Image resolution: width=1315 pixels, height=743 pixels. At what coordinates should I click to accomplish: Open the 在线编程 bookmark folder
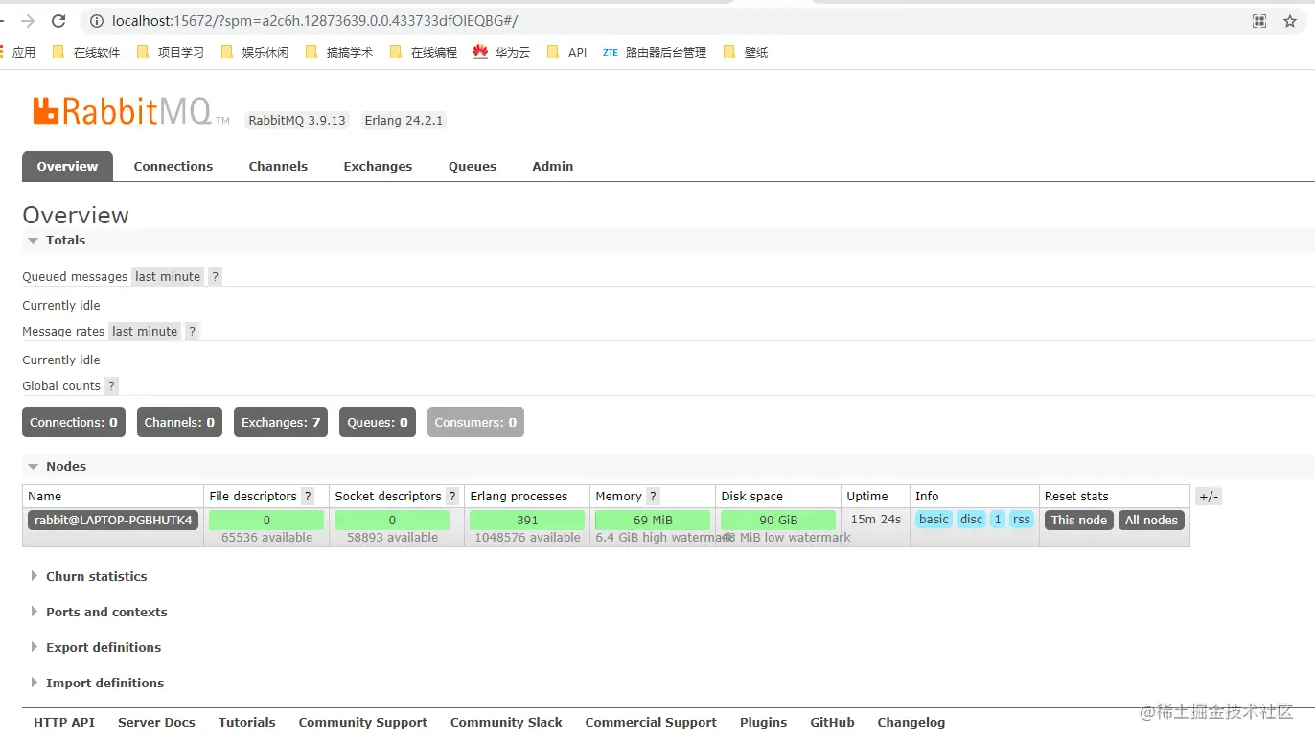tap(424, 53)
